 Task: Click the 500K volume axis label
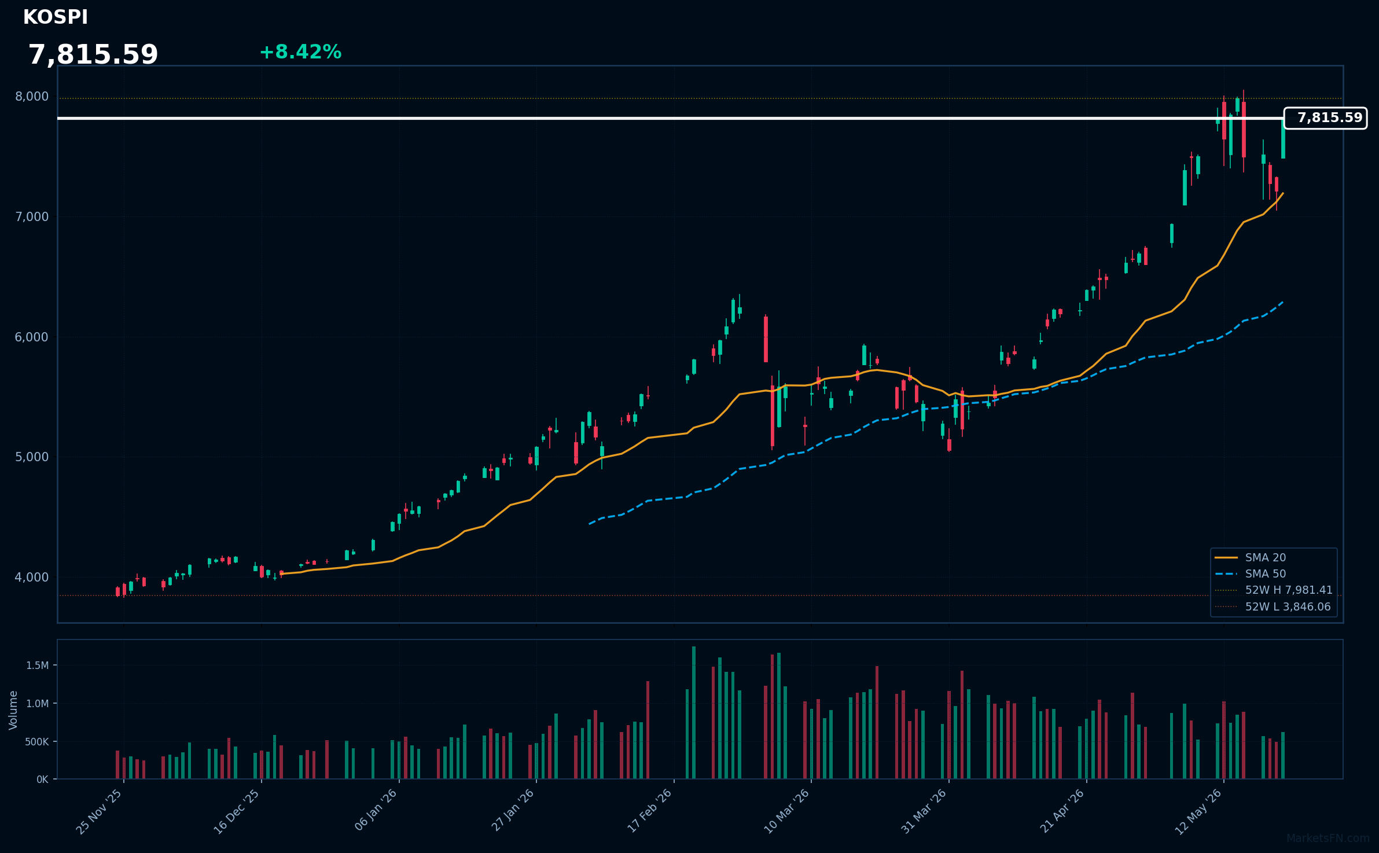tap(37, 742)
